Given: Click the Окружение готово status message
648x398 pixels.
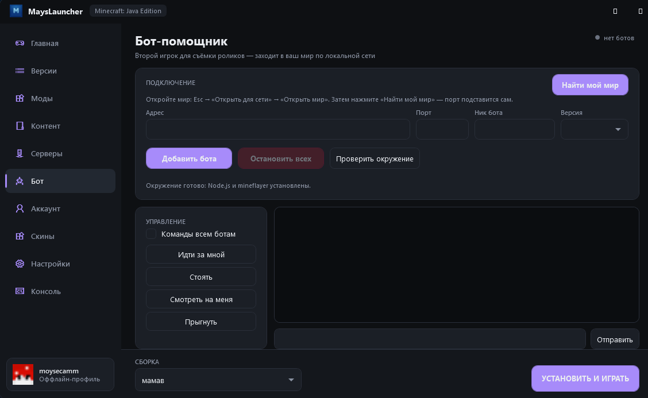Looking at the screenshot, I should [228, 186].
